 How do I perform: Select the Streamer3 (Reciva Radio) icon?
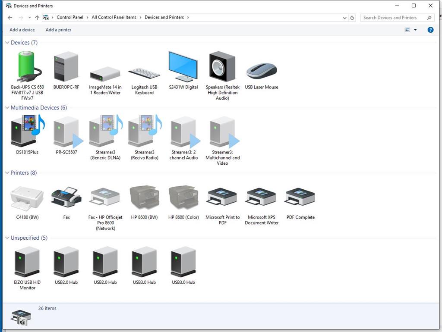click(x=145, y=131)
